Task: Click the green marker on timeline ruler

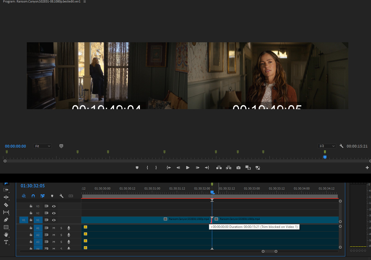Action: [212, 184]
